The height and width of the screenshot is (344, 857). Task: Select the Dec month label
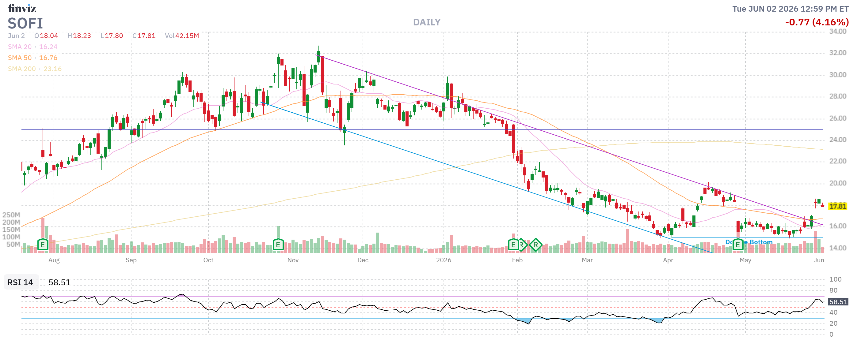click(363, 260)
